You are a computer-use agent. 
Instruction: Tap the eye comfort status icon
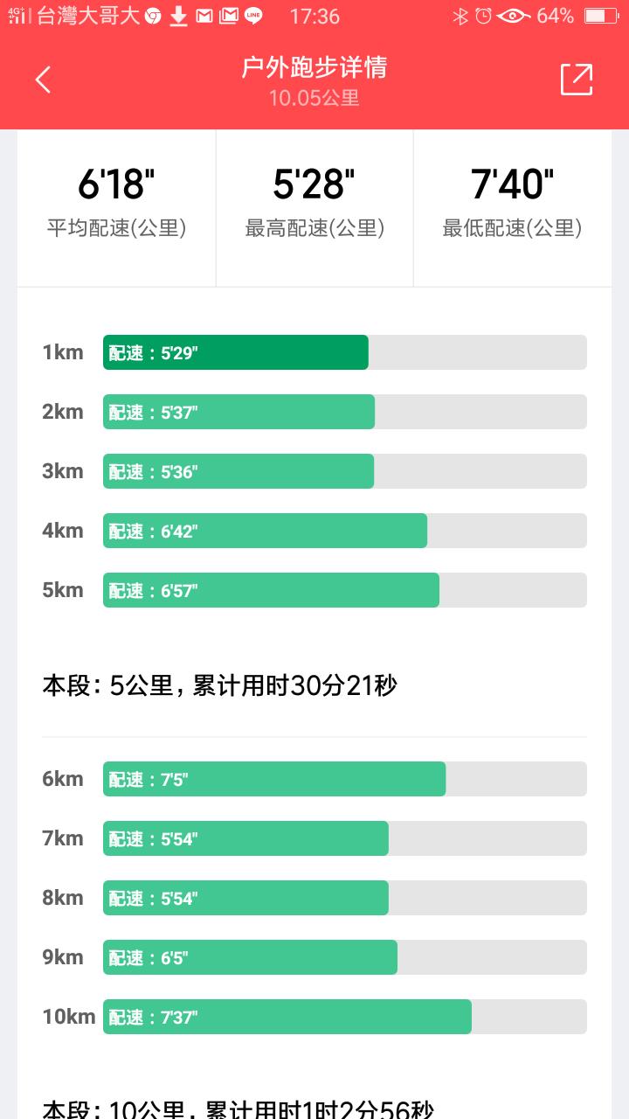pos(513,16)
